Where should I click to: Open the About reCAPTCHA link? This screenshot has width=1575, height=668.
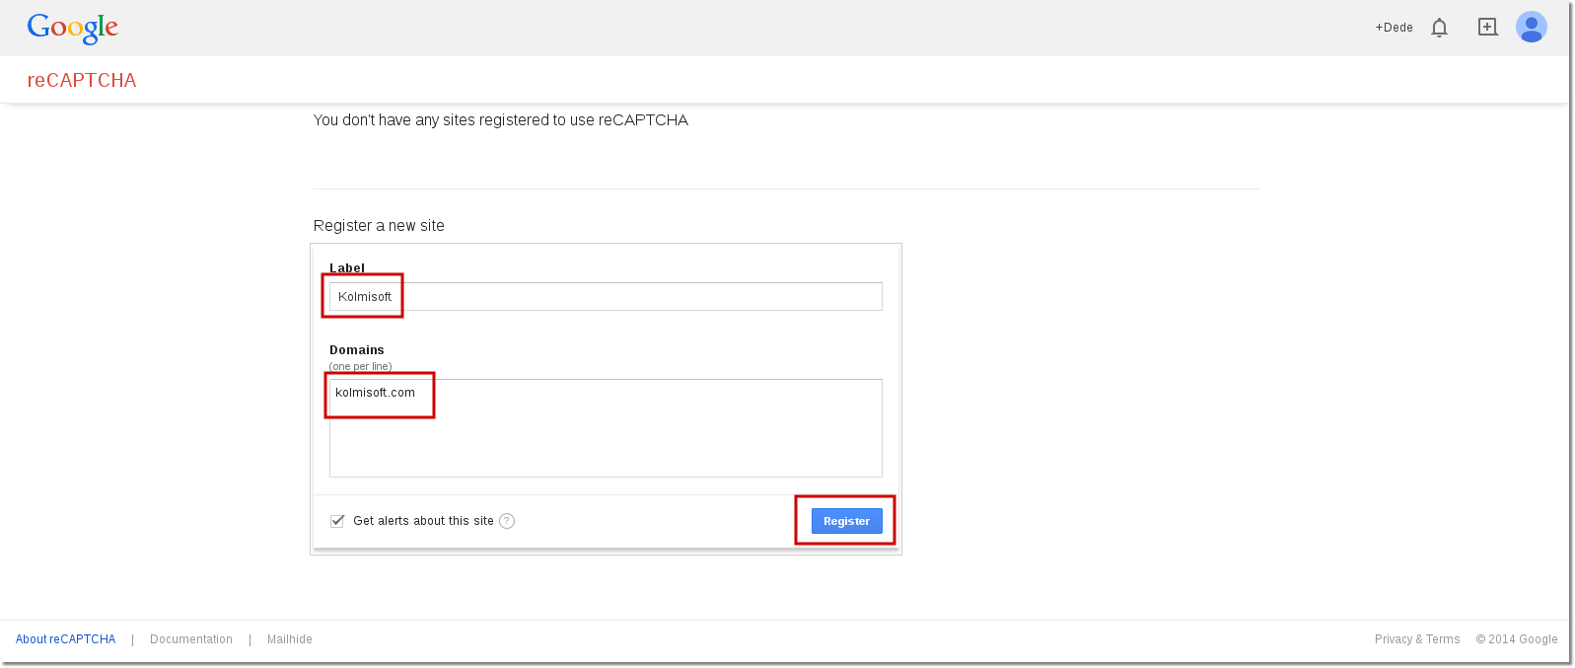tap(66, 639)
